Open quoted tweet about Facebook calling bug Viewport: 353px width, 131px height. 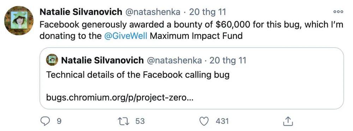click(x=192, y=78)
